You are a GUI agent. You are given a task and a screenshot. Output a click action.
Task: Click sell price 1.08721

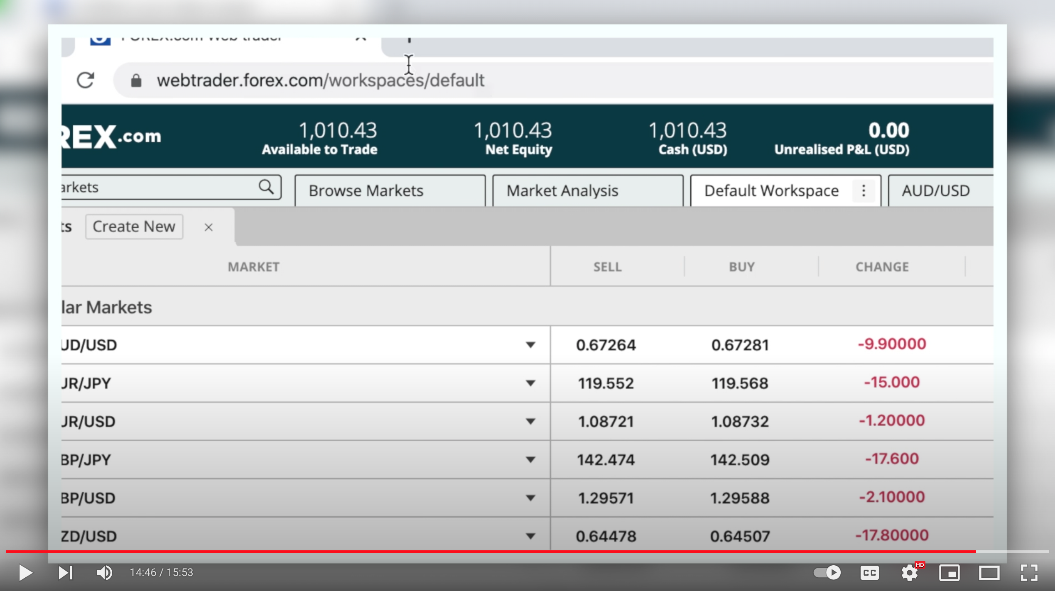606,422
